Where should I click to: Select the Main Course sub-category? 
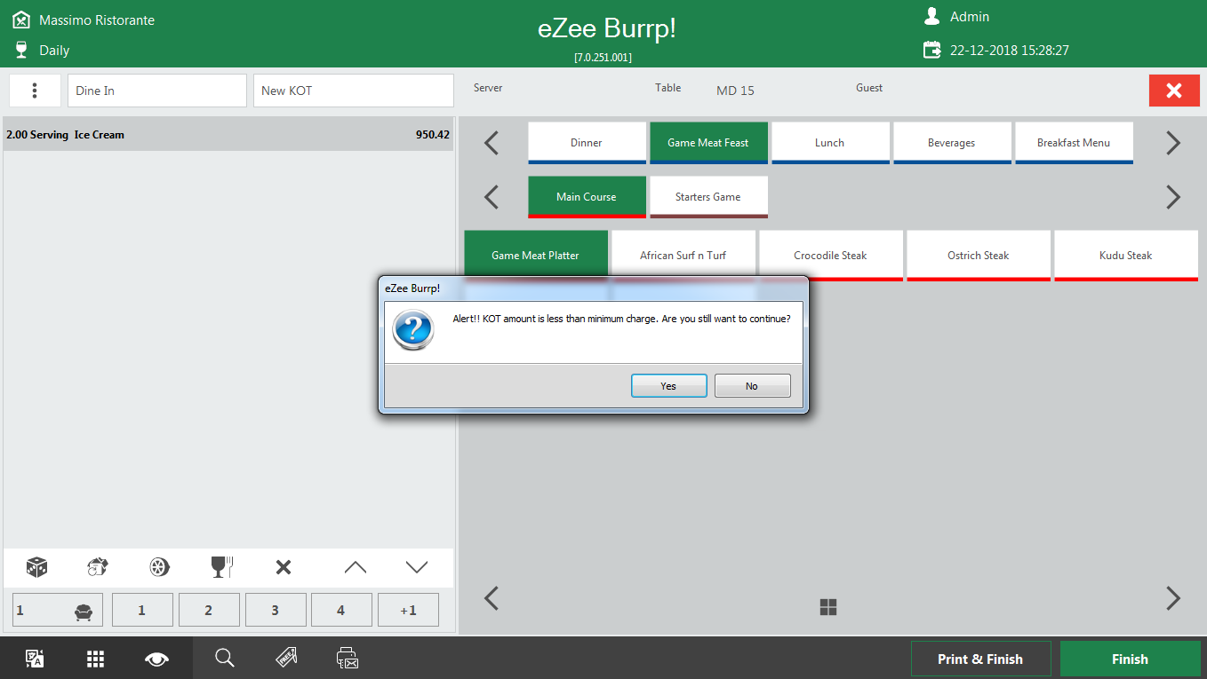[587, 197]
